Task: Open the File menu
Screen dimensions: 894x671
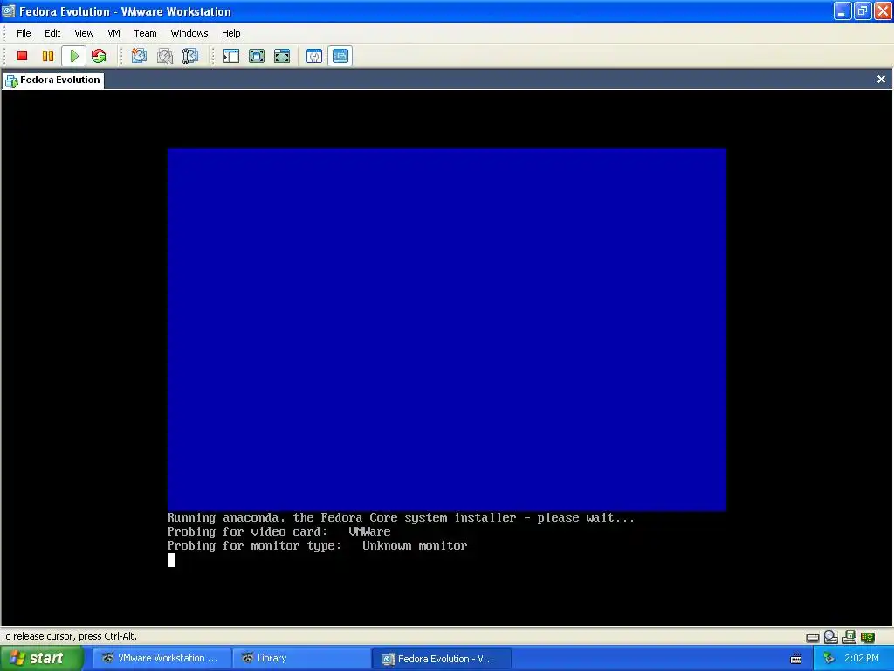Action: [24, 33]
